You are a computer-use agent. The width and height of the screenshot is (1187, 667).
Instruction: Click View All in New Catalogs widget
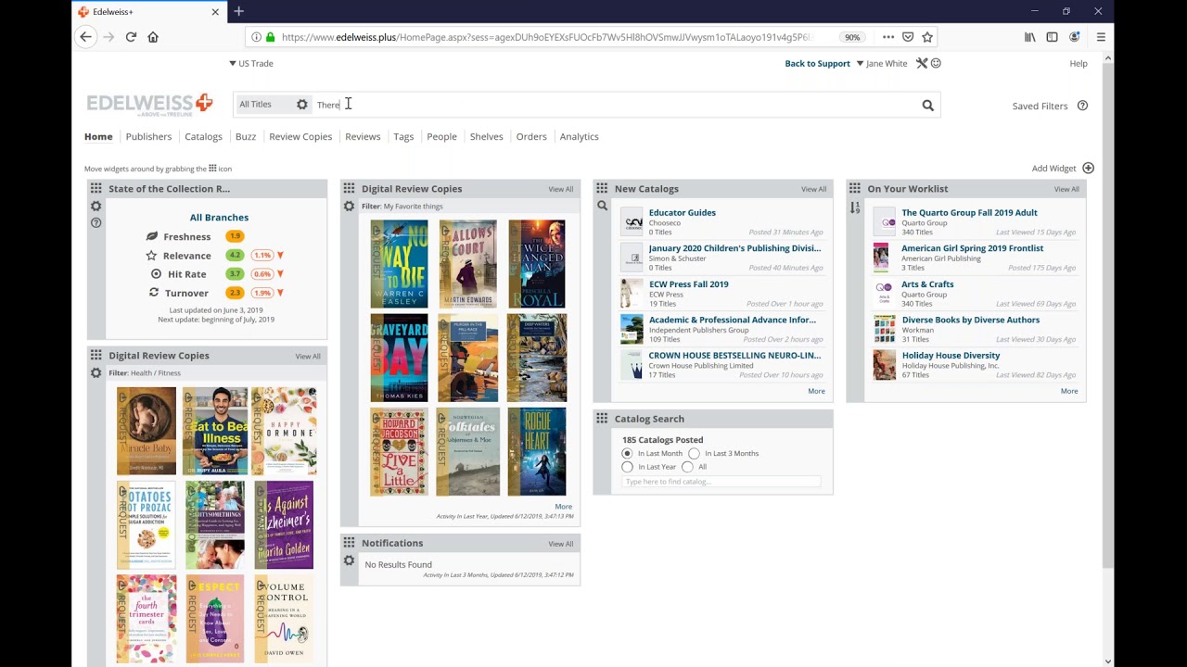click(813, 189)
